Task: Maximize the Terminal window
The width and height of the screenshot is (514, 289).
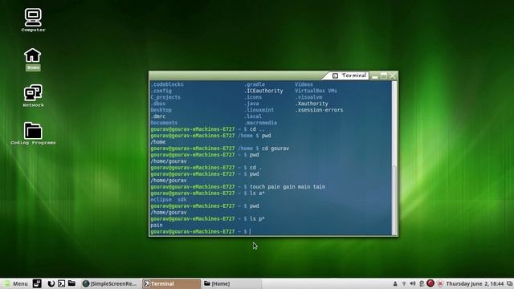Action: click(384, 75)
